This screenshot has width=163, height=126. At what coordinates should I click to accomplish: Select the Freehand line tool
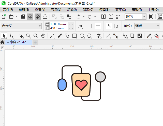coord(52,36)
